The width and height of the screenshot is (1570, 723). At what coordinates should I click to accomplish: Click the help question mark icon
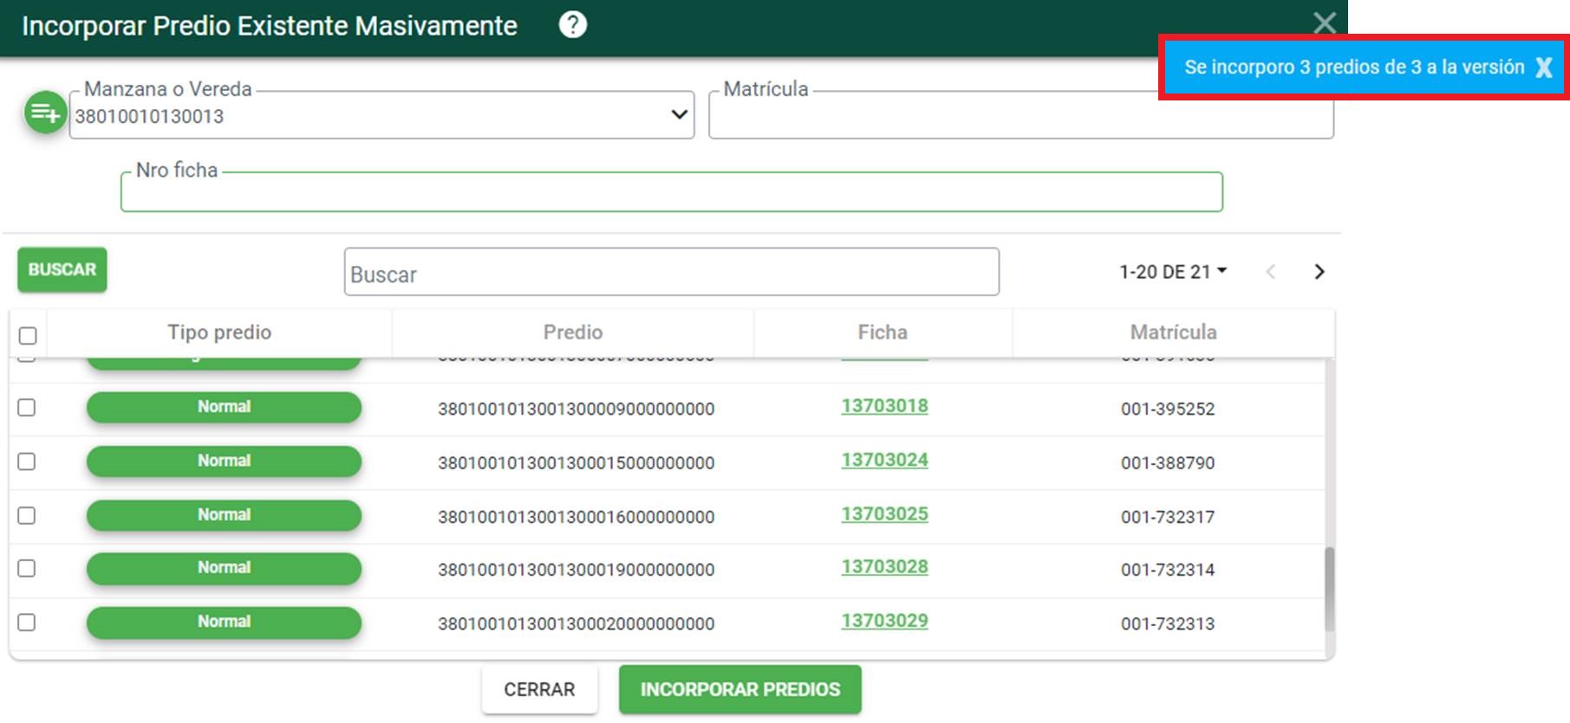pos(572,25)
